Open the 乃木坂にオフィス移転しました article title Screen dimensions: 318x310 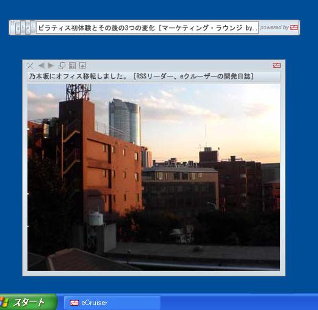141,76
